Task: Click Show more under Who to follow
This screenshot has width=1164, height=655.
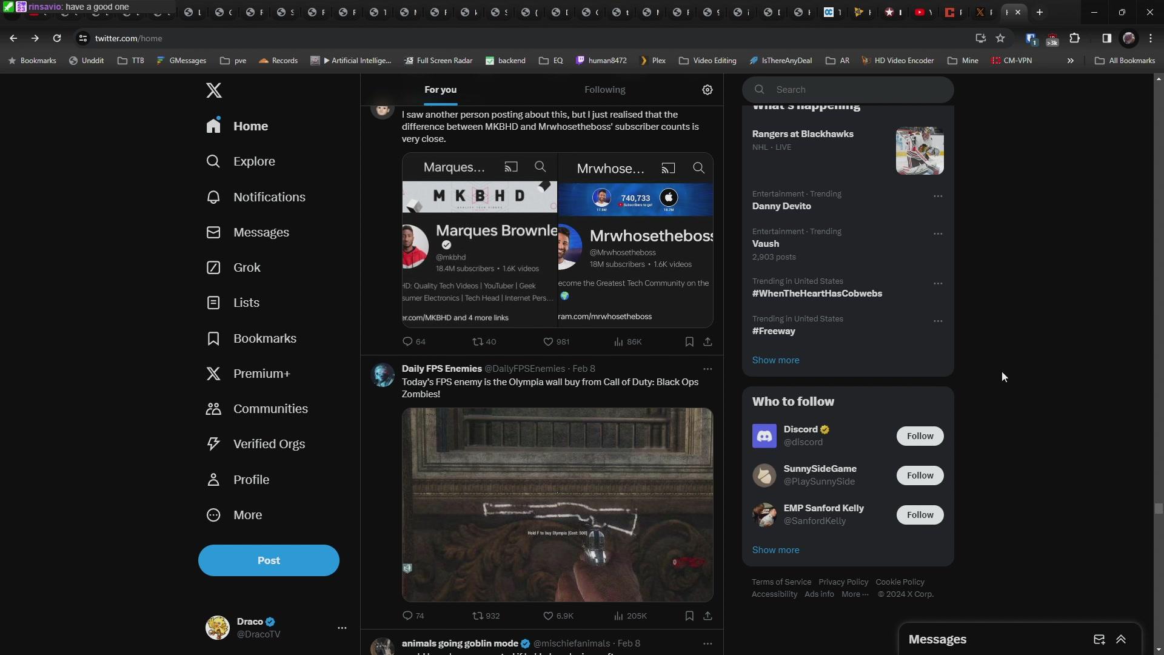Action: click(775, 550)
